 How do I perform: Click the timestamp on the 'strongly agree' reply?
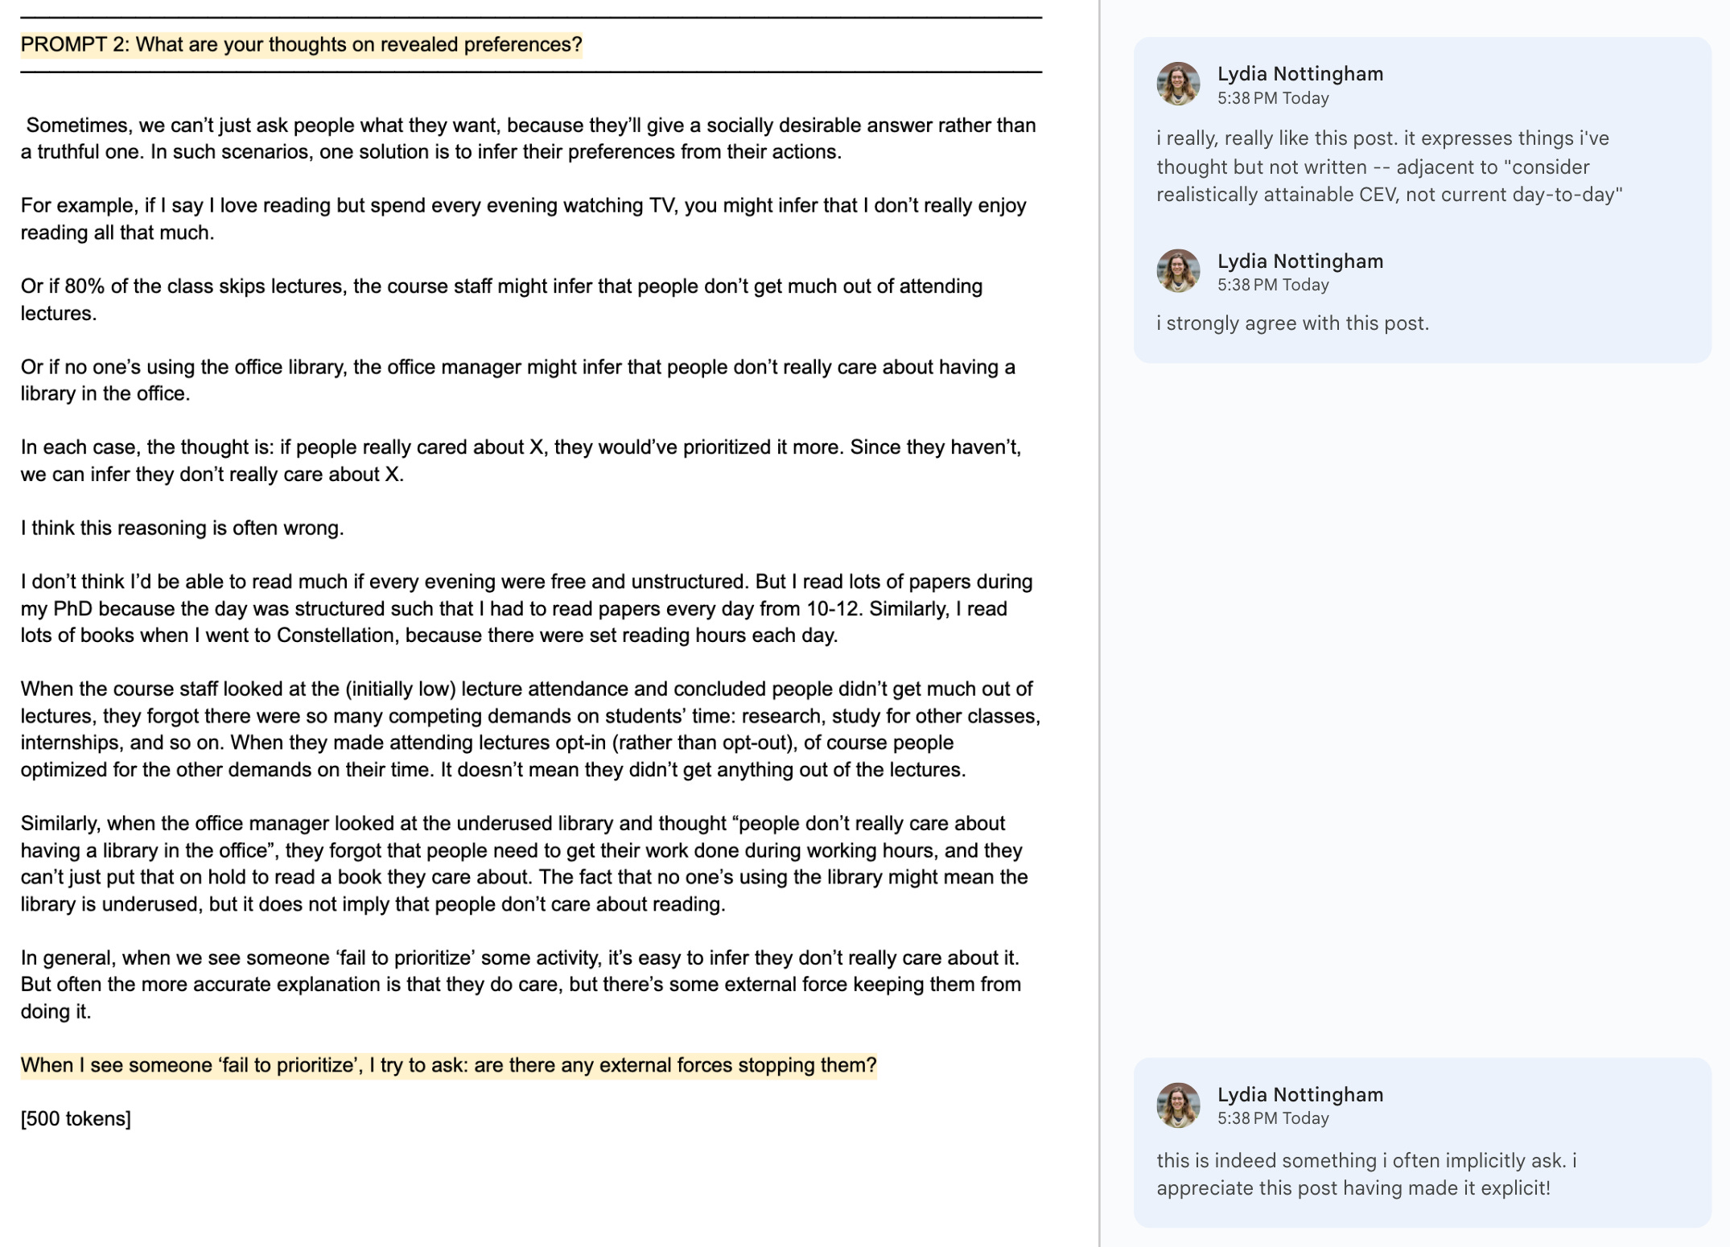(1273, 285)
